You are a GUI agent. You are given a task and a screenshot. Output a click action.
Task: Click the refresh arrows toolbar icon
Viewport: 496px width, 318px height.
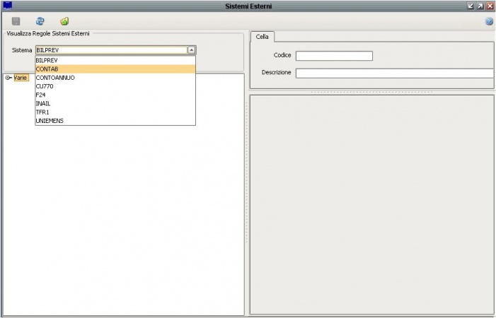pyautogui.click(x=40, y=21)
